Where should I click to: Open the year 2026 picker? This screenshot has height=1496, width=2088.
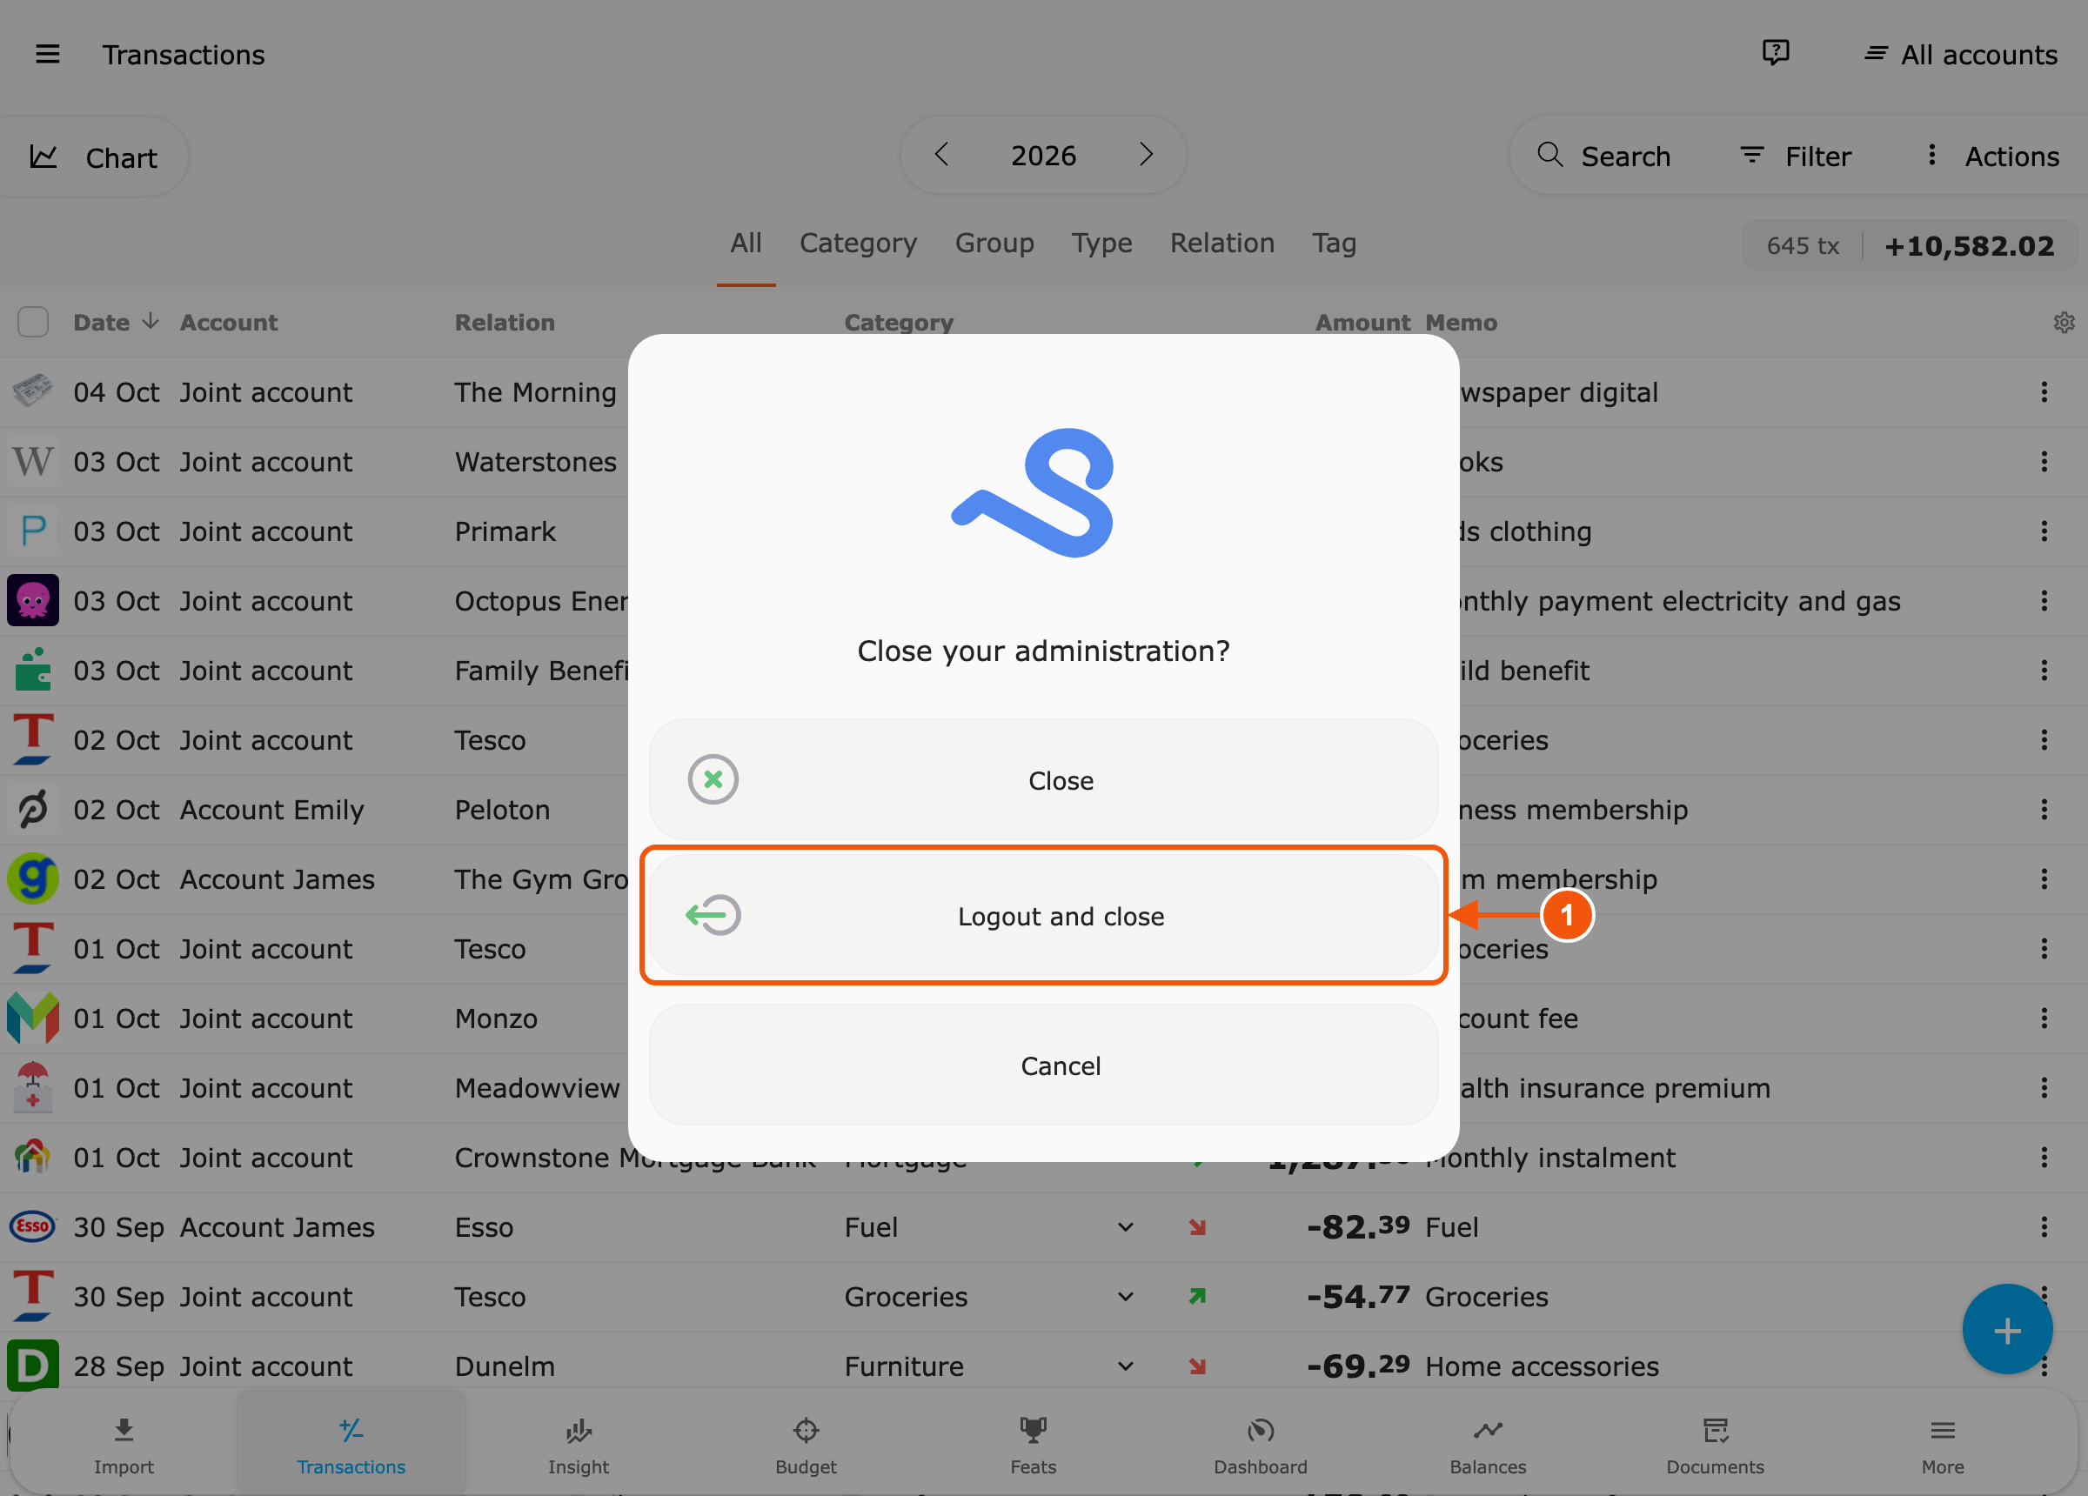[x=1043, y=156]
